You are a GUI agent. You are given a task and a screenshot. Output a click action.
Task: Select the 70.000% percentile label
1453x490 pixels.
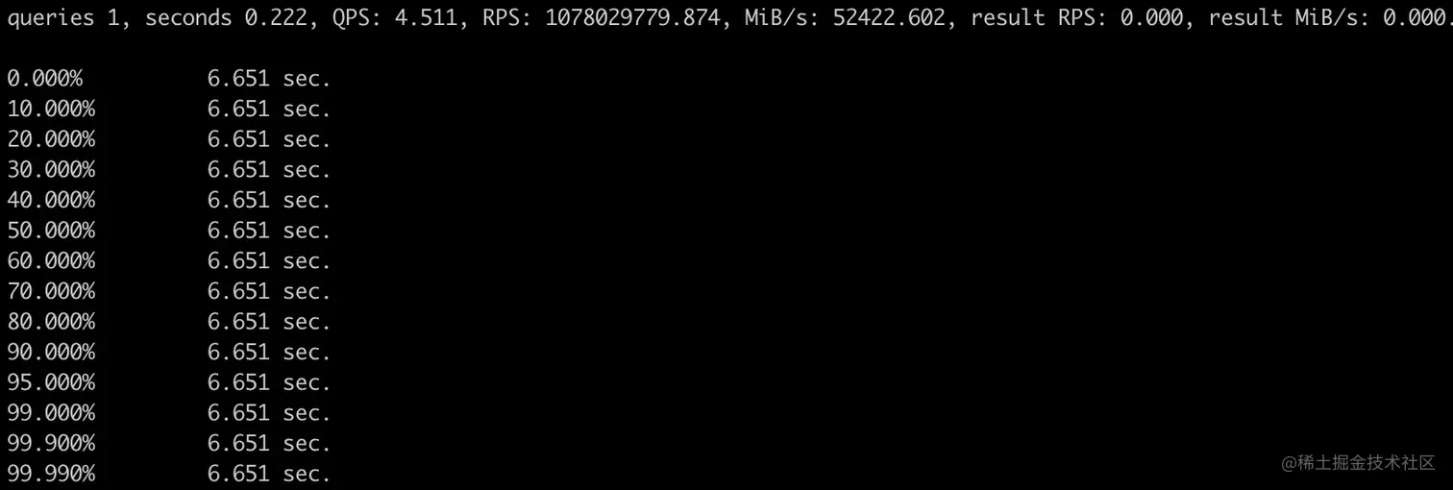51,291
